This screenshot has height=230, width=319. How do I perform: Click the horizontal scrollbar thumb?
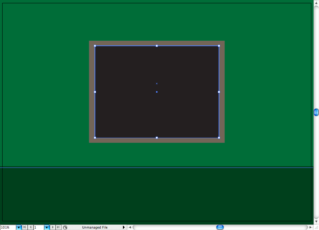point(220,227)
